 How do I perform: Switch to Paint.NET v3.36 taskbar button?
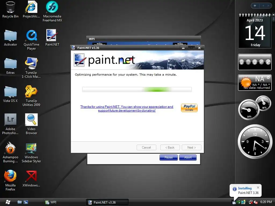point(107,202)
